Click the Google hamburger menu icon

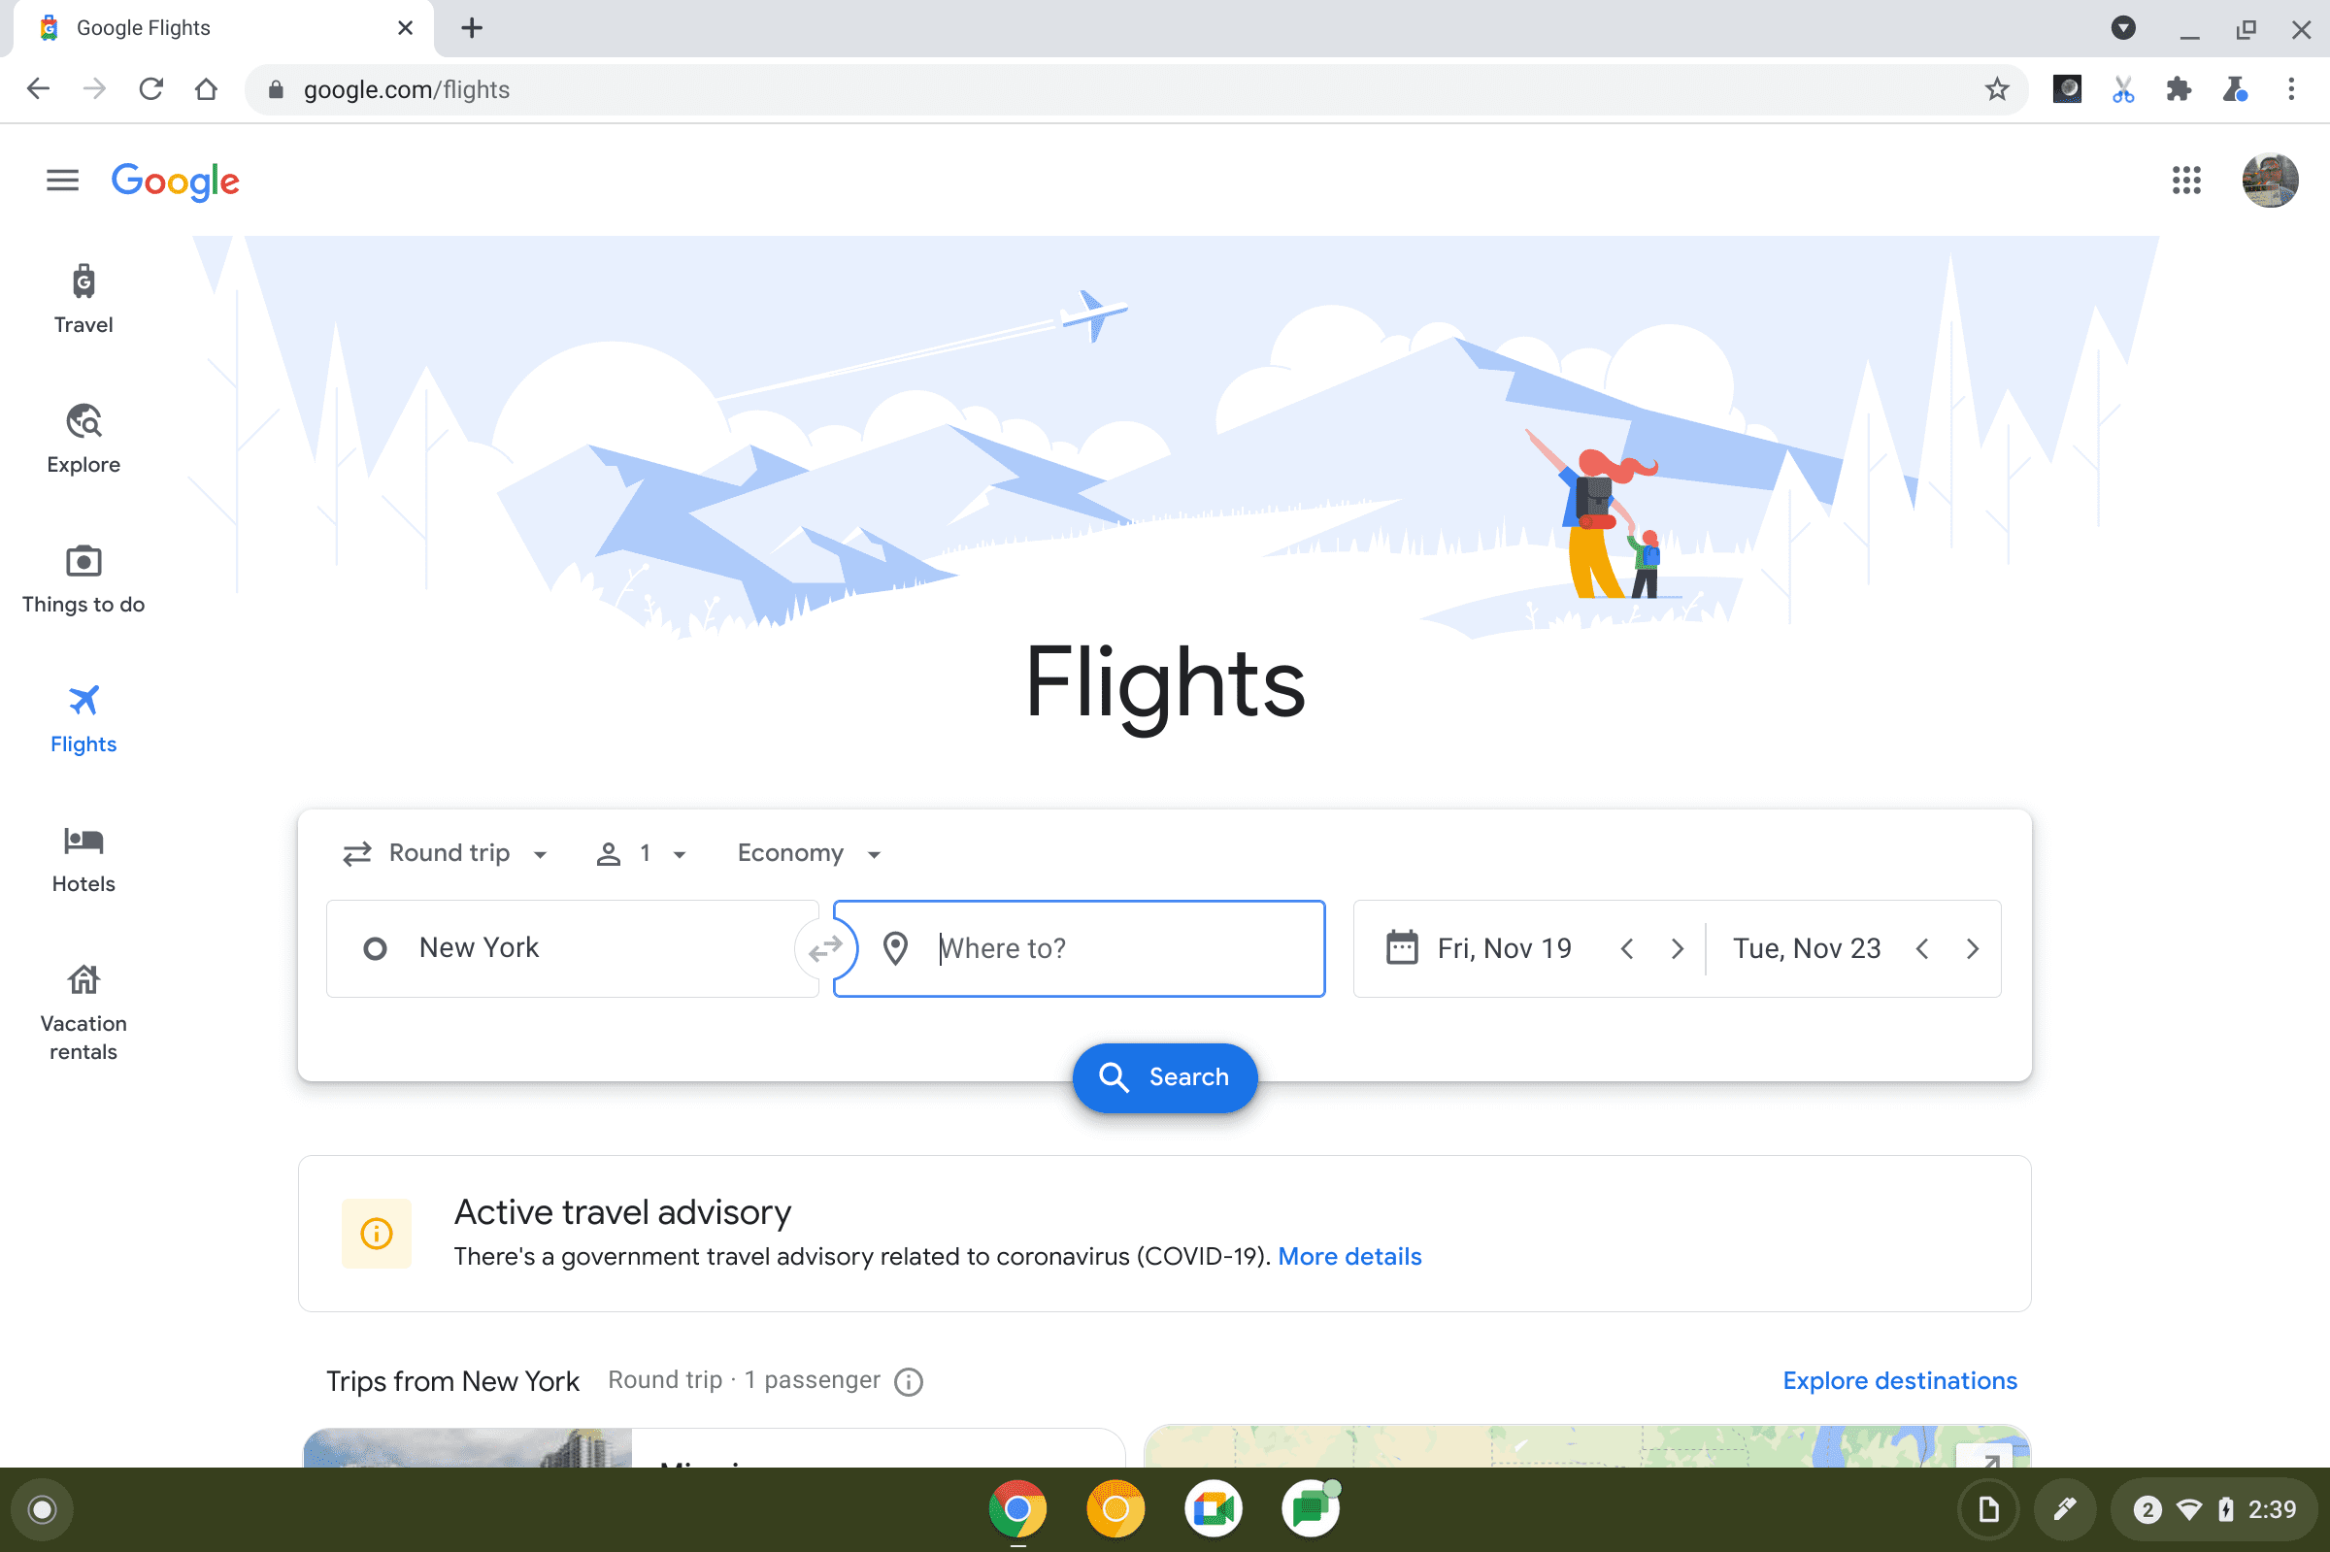(x=62, y=179)
